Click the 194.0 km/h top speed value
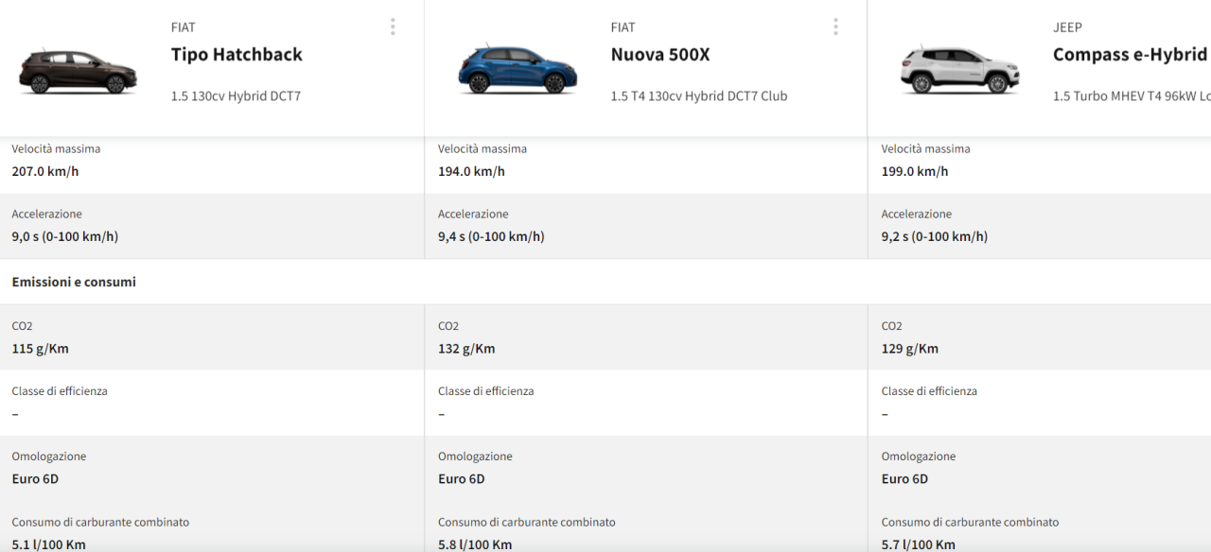The width and height of the screenshot is (1211, 552). [x=471, y=171]
